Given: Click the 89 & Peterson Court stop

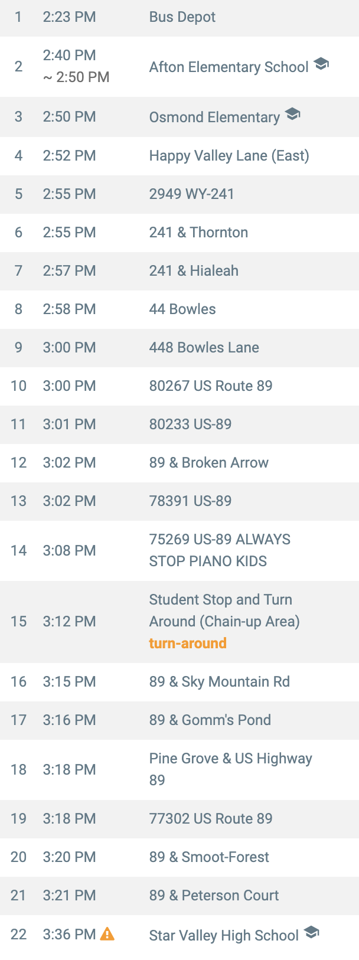Looking at the screenshot, I should point(214,896).
